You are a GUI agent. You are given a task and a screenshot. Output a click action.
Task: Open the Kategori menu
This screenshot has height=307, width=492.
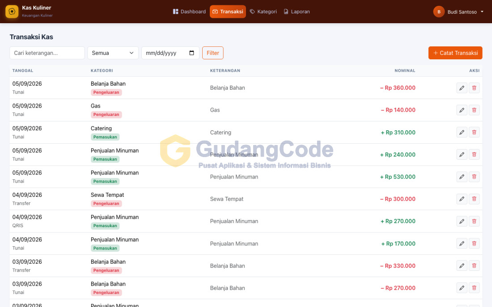point(263,12)
